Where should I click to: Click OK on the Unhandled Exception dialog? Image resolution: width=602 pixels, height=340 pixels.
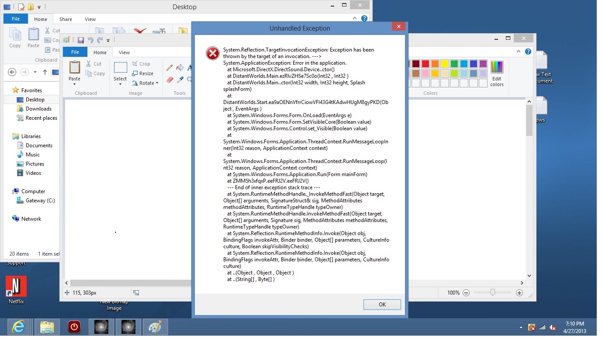382,305
